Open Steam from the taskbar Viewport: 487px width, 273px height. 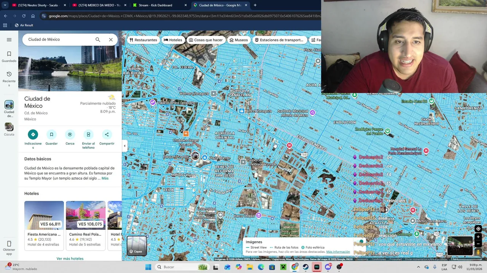(x=306, y=267)
